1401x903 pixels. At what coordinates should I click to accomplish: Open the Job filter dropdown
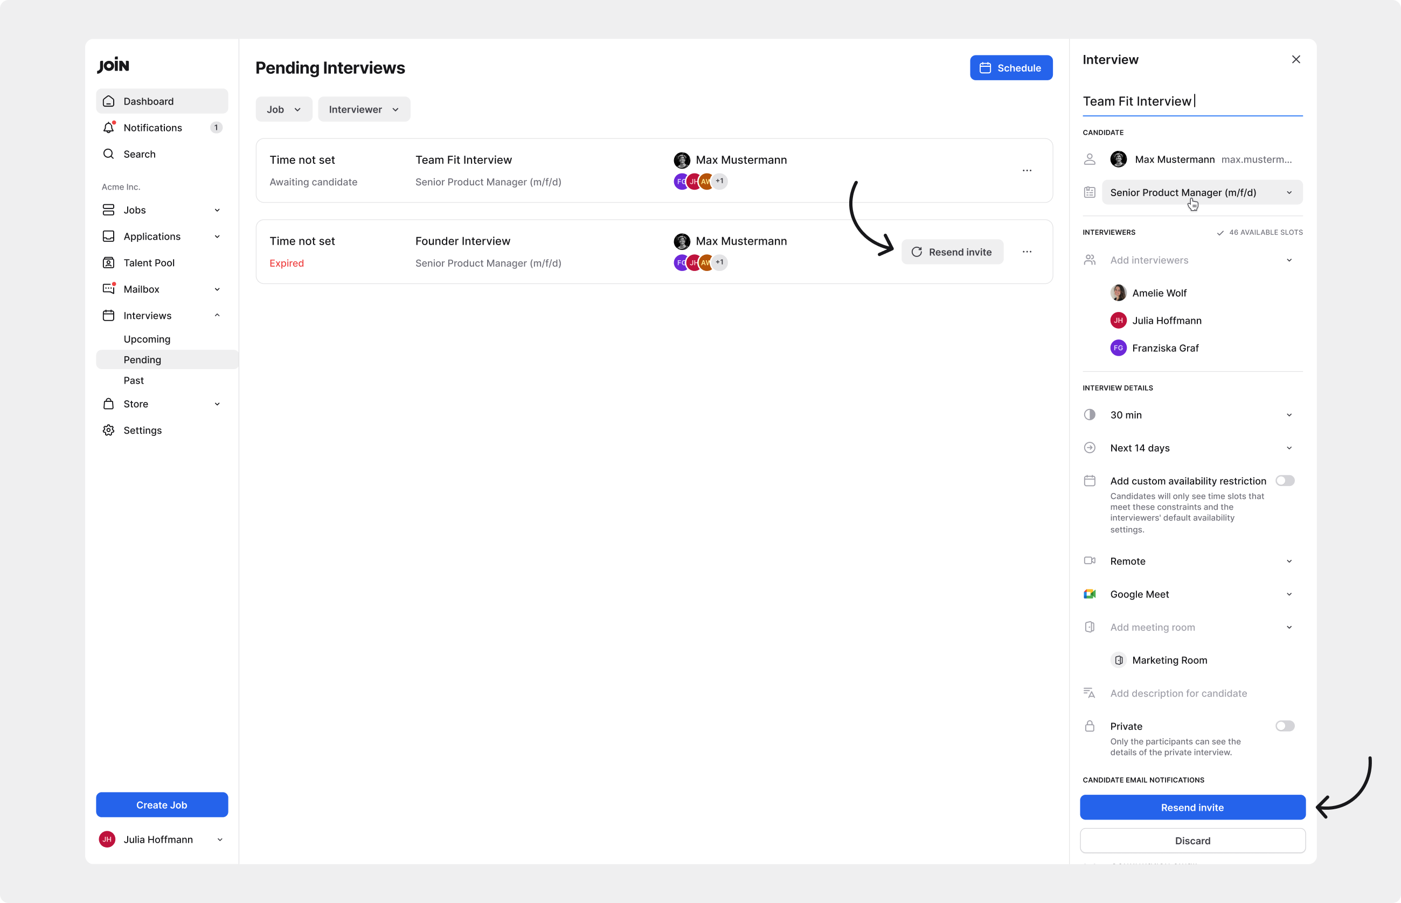(284, 110)
